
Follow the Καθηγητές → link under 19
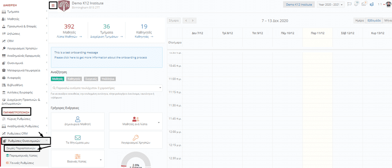point(144,37)
